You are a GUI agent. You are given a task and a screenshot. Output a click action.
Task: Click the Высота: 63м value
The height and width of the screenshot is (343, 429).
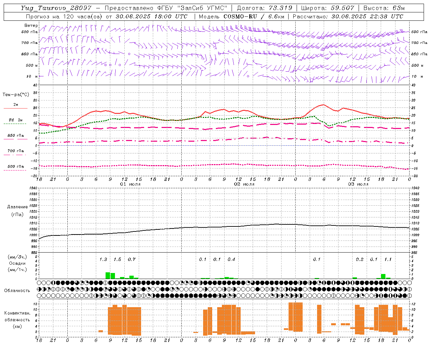click(384, 8)
